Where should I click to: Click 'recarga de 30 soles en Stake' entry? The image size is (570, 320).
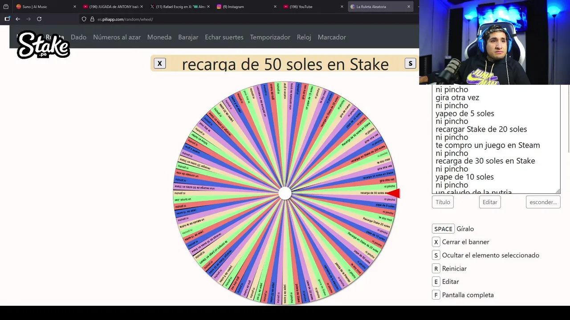click(485, 161)
